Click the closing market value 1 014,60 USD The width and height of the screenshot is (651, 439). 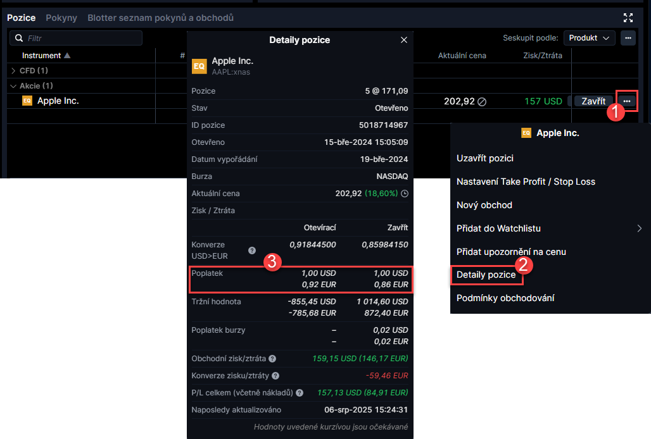pos(382,302)
